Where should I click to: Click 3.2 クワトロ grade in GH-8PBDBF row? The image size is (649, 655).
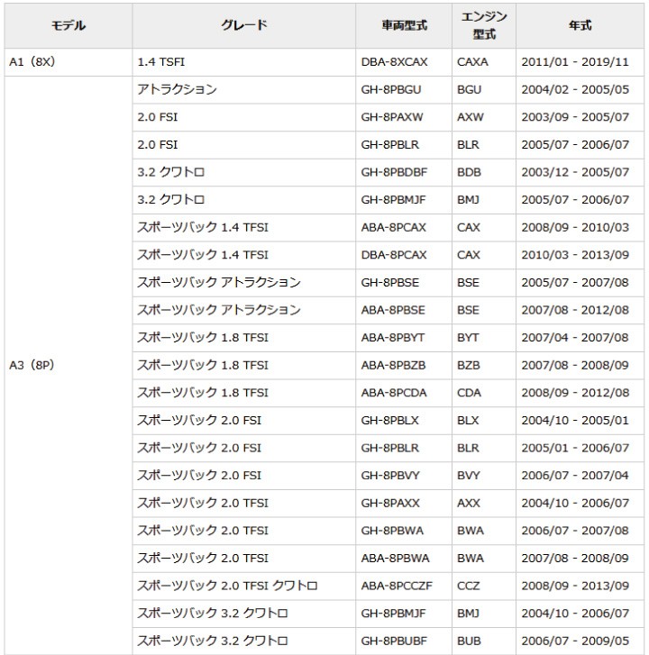pos(244,172)
